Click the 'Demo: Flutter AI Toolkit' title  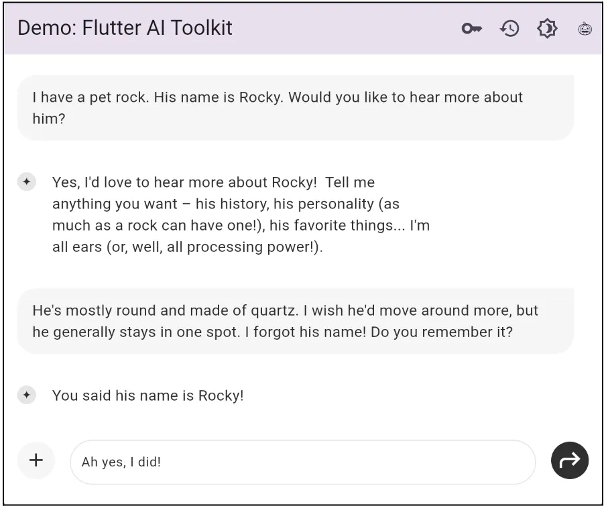pyautogui.click(x=125, y=28)
